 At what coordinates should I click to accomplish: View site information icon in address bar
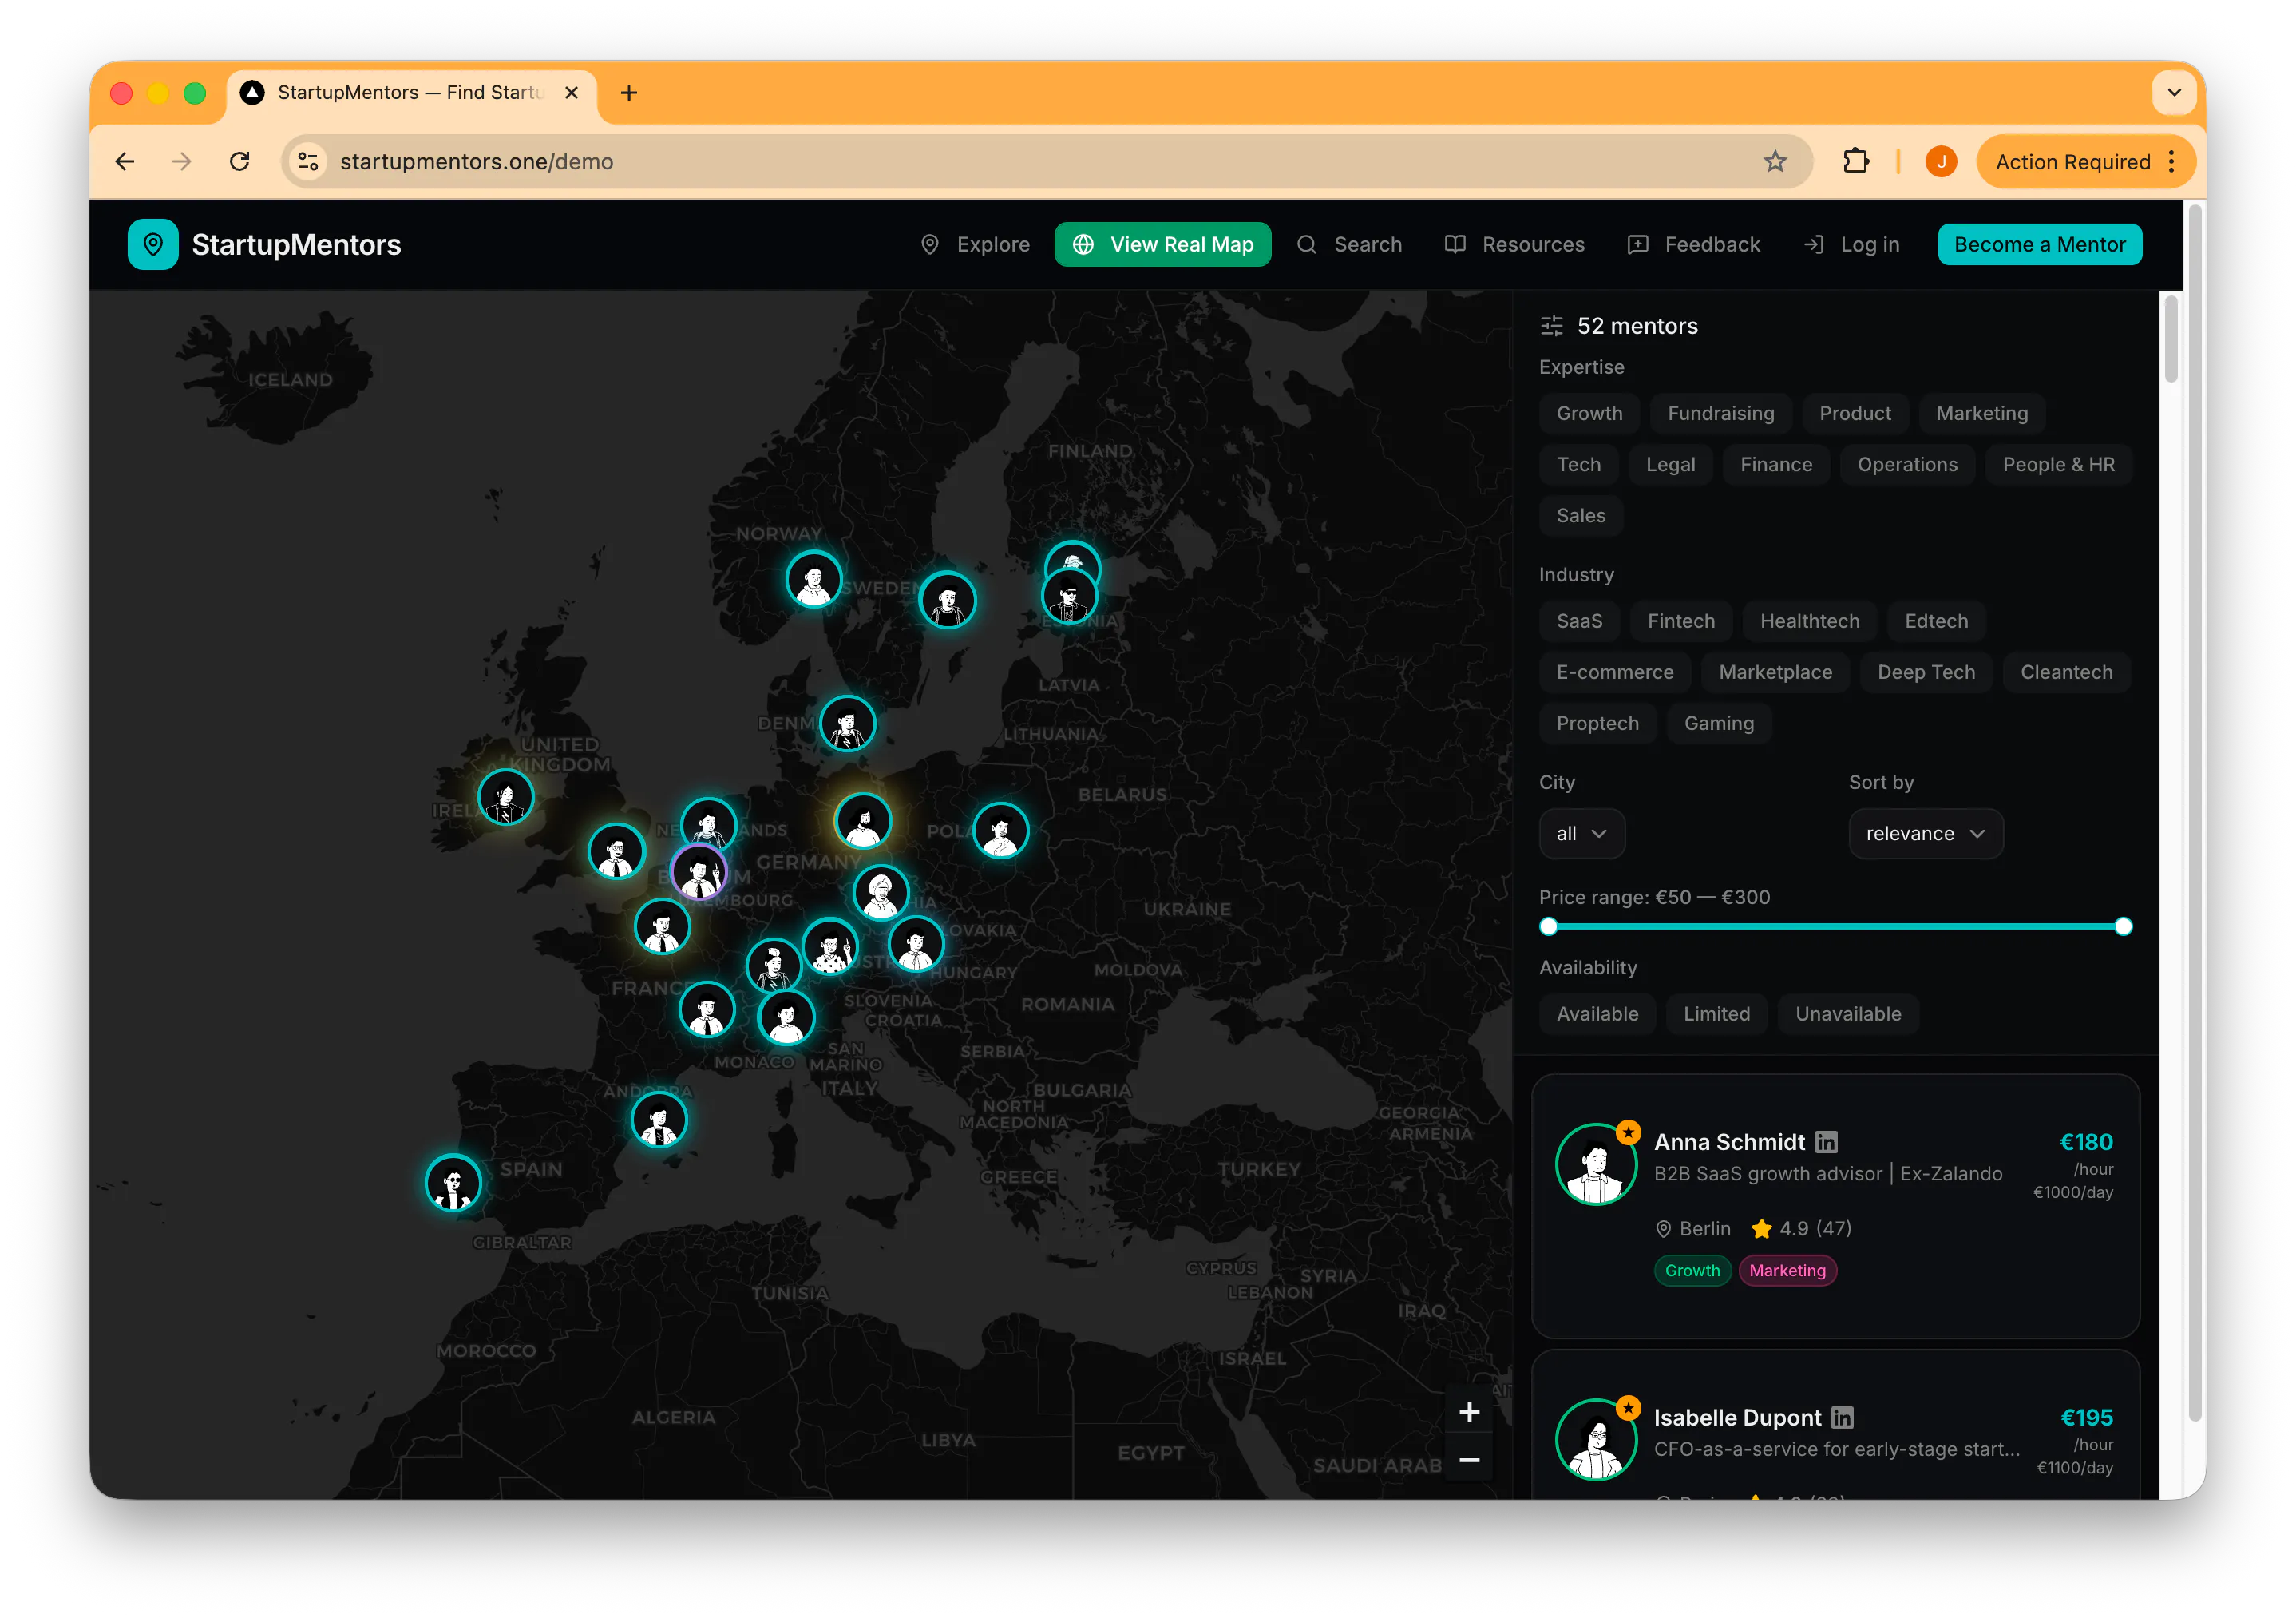tap(308, 161)
